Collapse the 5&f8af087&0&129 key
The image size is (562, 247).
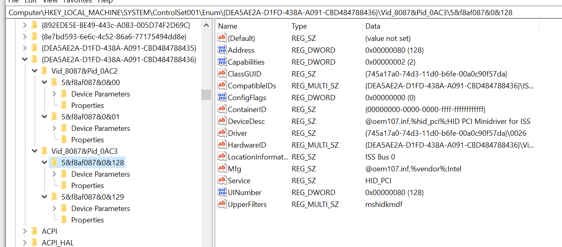pyautogui.click(x=44, y=197)
